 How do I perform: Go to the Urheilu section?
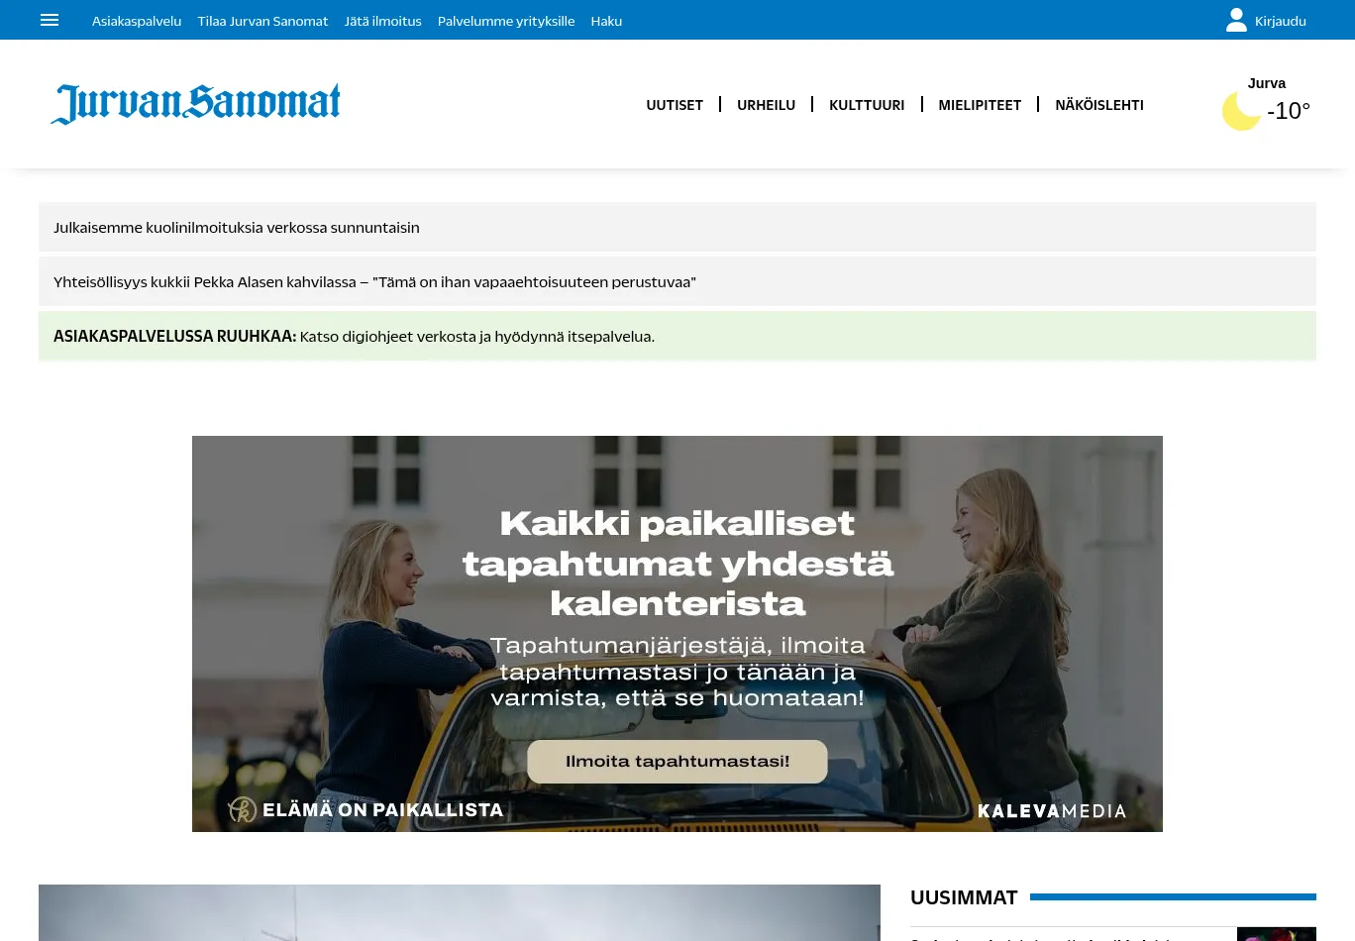766,105
